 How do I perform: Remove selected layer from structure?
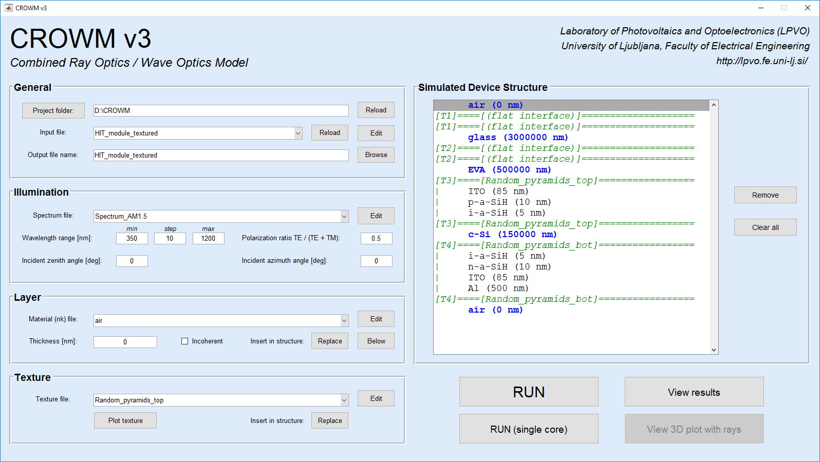point(765,195)
